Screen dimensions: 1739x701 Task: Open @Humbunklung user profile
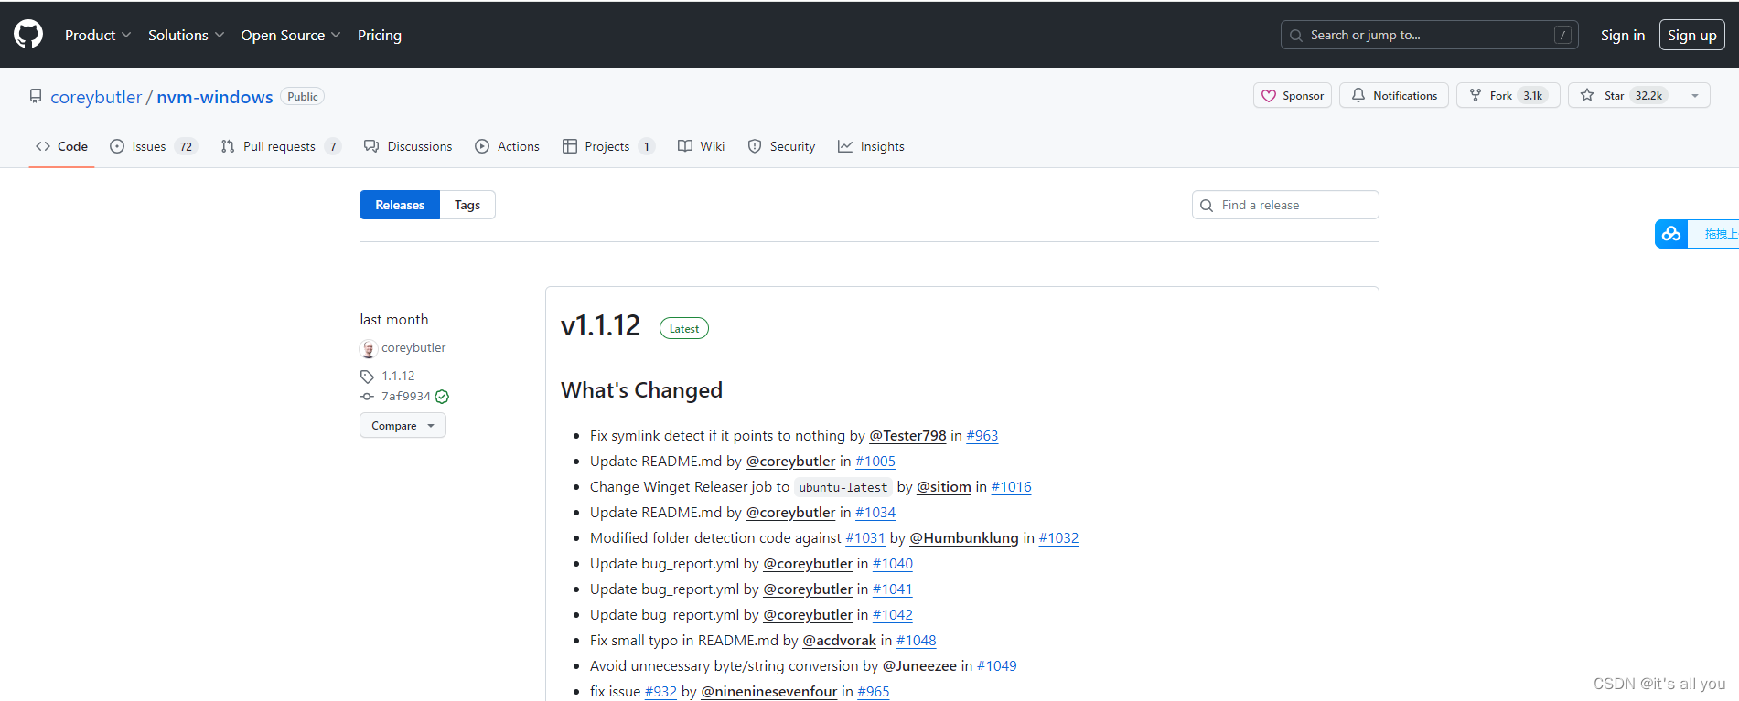point(964,538)
